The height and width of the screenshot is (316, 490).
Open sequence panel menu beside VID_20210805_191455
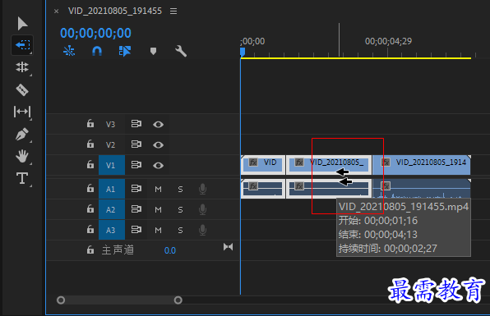pos(173,11)
